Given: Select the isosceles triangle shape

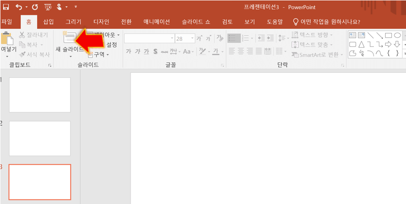Looking at the screenshot, I should point(361,44).
